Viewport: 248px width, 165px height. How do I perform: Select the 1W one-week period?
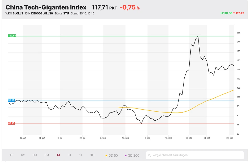[x=22, y=155]
